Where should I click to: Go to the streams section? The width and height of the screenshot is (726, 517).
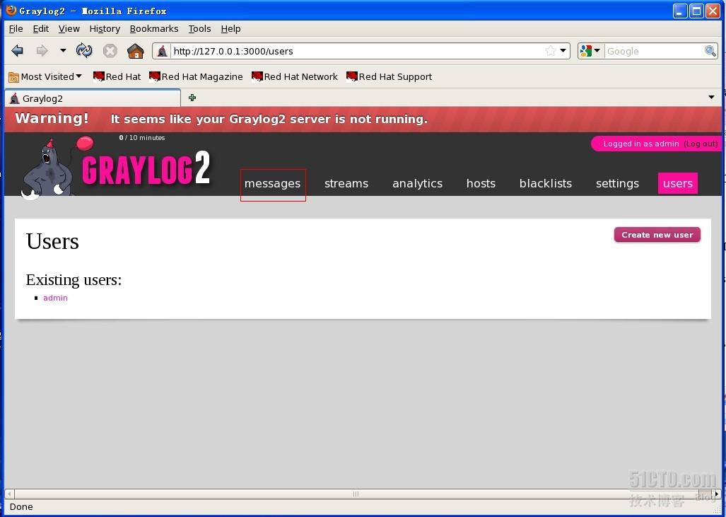point(346,183)
